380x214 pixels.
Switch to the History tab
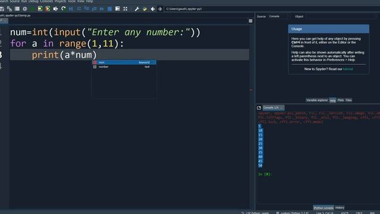[340, 207]
